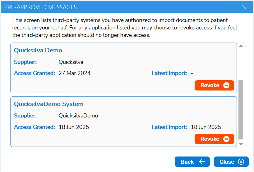Click Access Granted date 18 Jun 2025
254x172 pixels.
coord(74,127)
